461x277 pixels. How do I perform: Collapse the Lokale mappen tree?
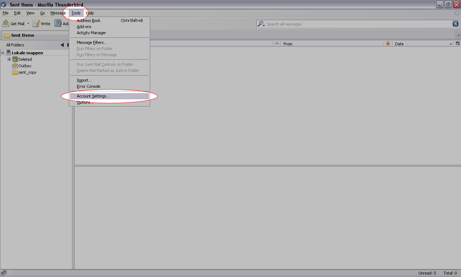pos(3,53)
